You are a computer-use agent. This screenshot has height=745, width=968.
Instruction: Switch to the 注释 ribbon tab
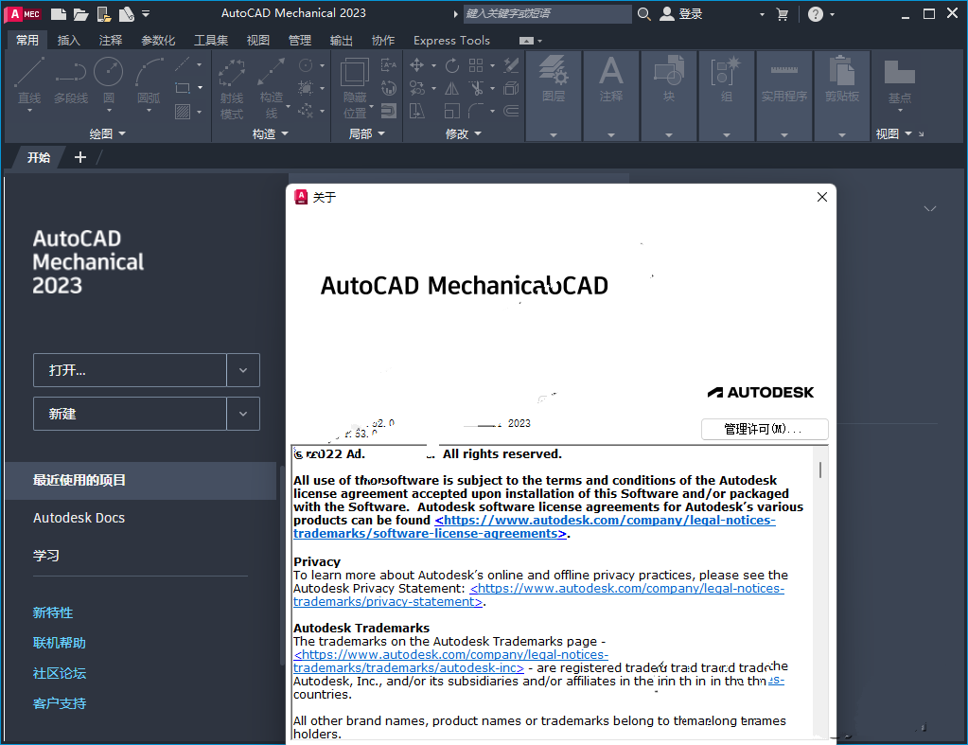111,40
